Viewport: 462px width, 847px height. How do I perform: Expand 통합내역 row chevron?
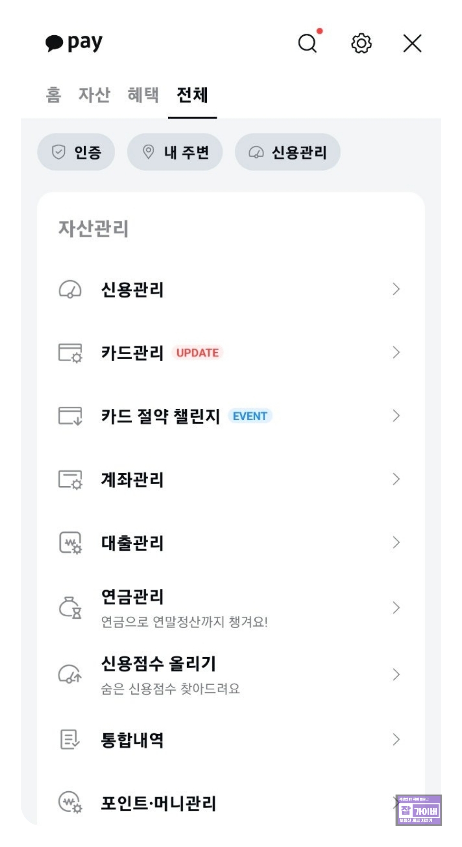coord(396,740)
